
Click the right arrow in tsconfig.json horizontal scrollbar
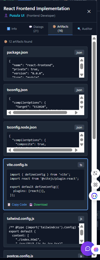tap(76, 113)
